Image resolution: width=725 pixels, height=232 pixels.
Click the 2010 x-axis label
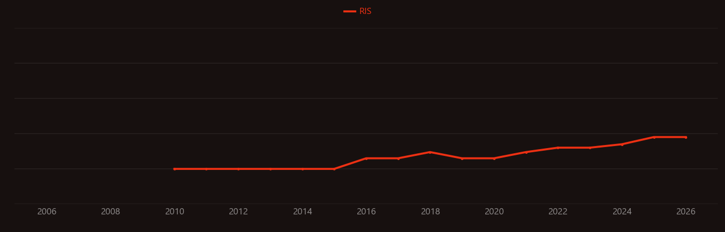pyautogui.click(x=175, y=212)
